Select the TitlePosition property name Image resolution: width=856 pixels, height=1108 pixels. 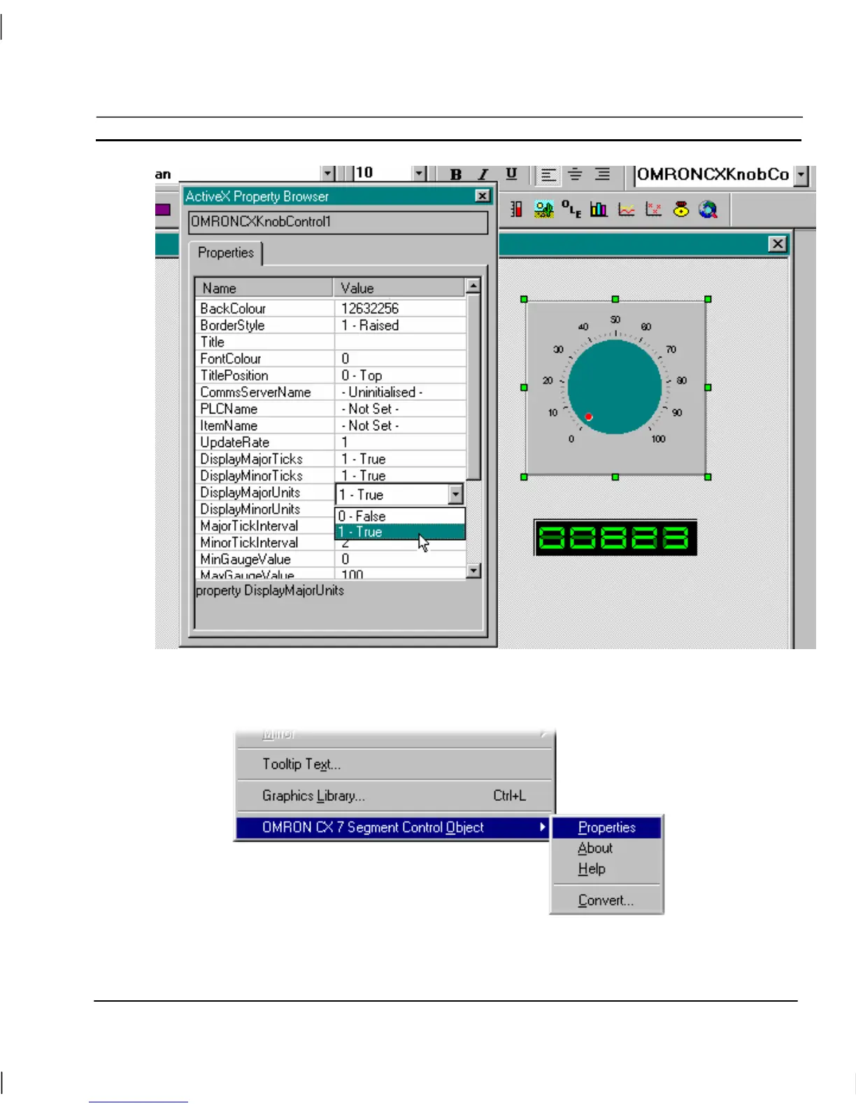(x=234, y=376)
